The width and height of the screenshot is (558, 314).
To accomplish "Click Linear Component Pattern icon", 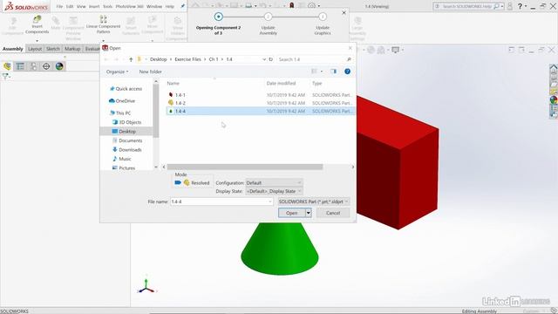I will click(x=103, y=19).
